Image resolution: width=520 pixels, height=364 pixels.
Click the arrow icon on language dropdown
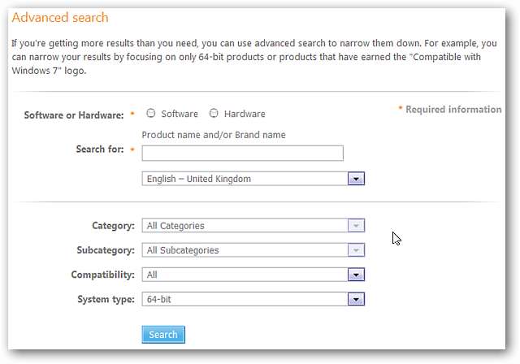[356, 179]
